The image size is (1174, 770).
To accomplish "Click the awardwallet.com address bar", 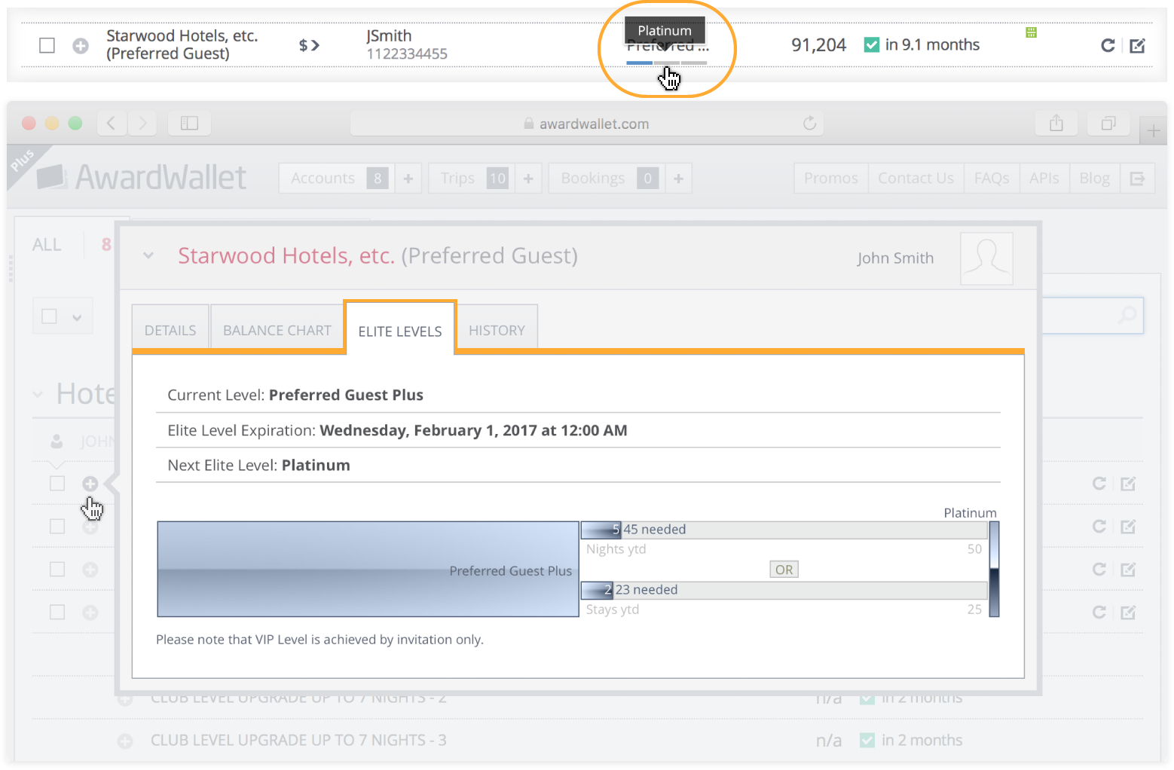I will click(x=587, y=124).
